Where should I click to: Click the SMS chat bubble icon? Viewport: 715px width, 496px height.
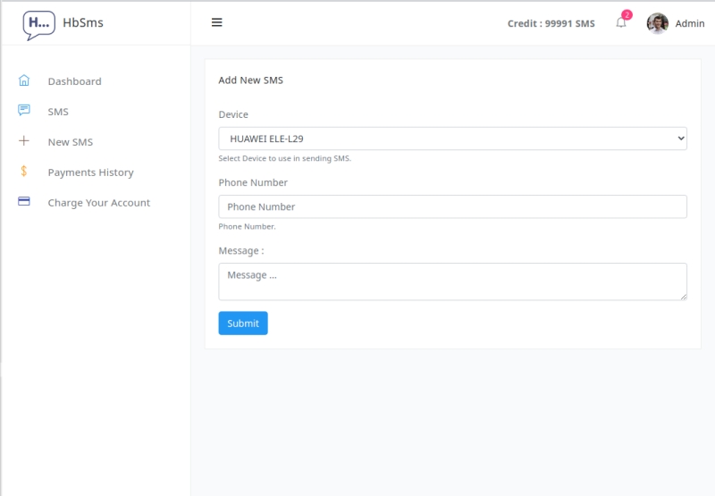(x=24, y=111)
